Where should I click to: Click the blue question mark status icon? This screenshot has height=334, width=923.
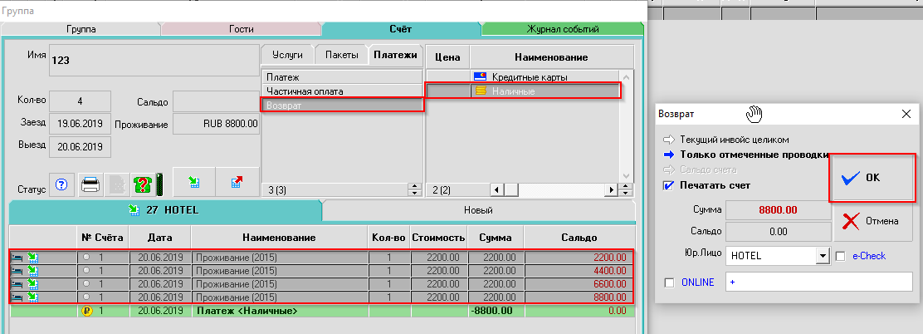pyautogui.click(x=61, y=184)
